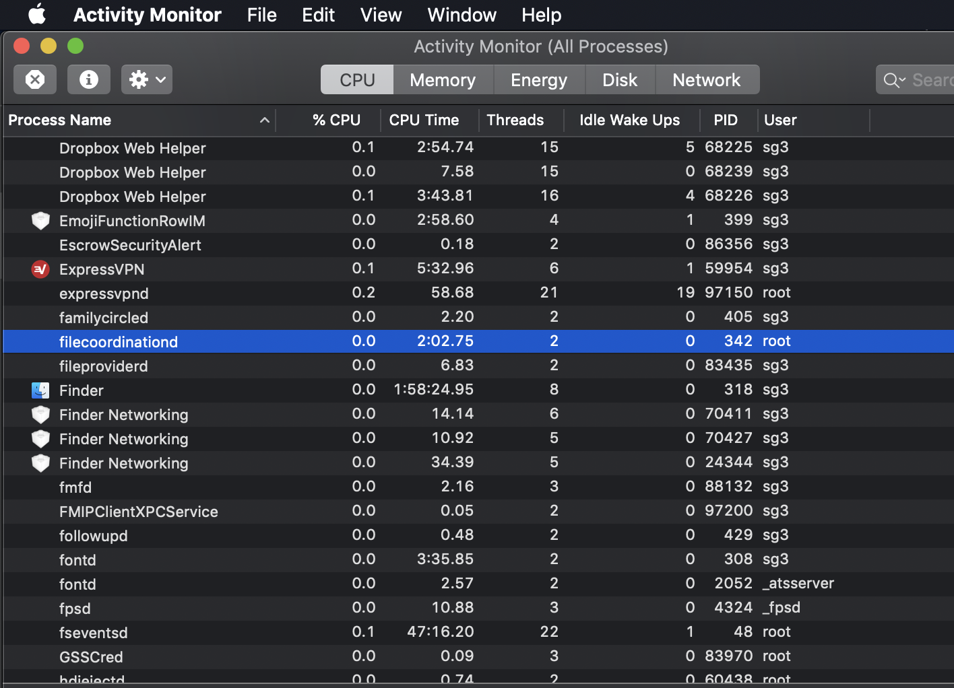The image size is (954, 688).
Task: Select the expressvpnd process
Action: 478,294
